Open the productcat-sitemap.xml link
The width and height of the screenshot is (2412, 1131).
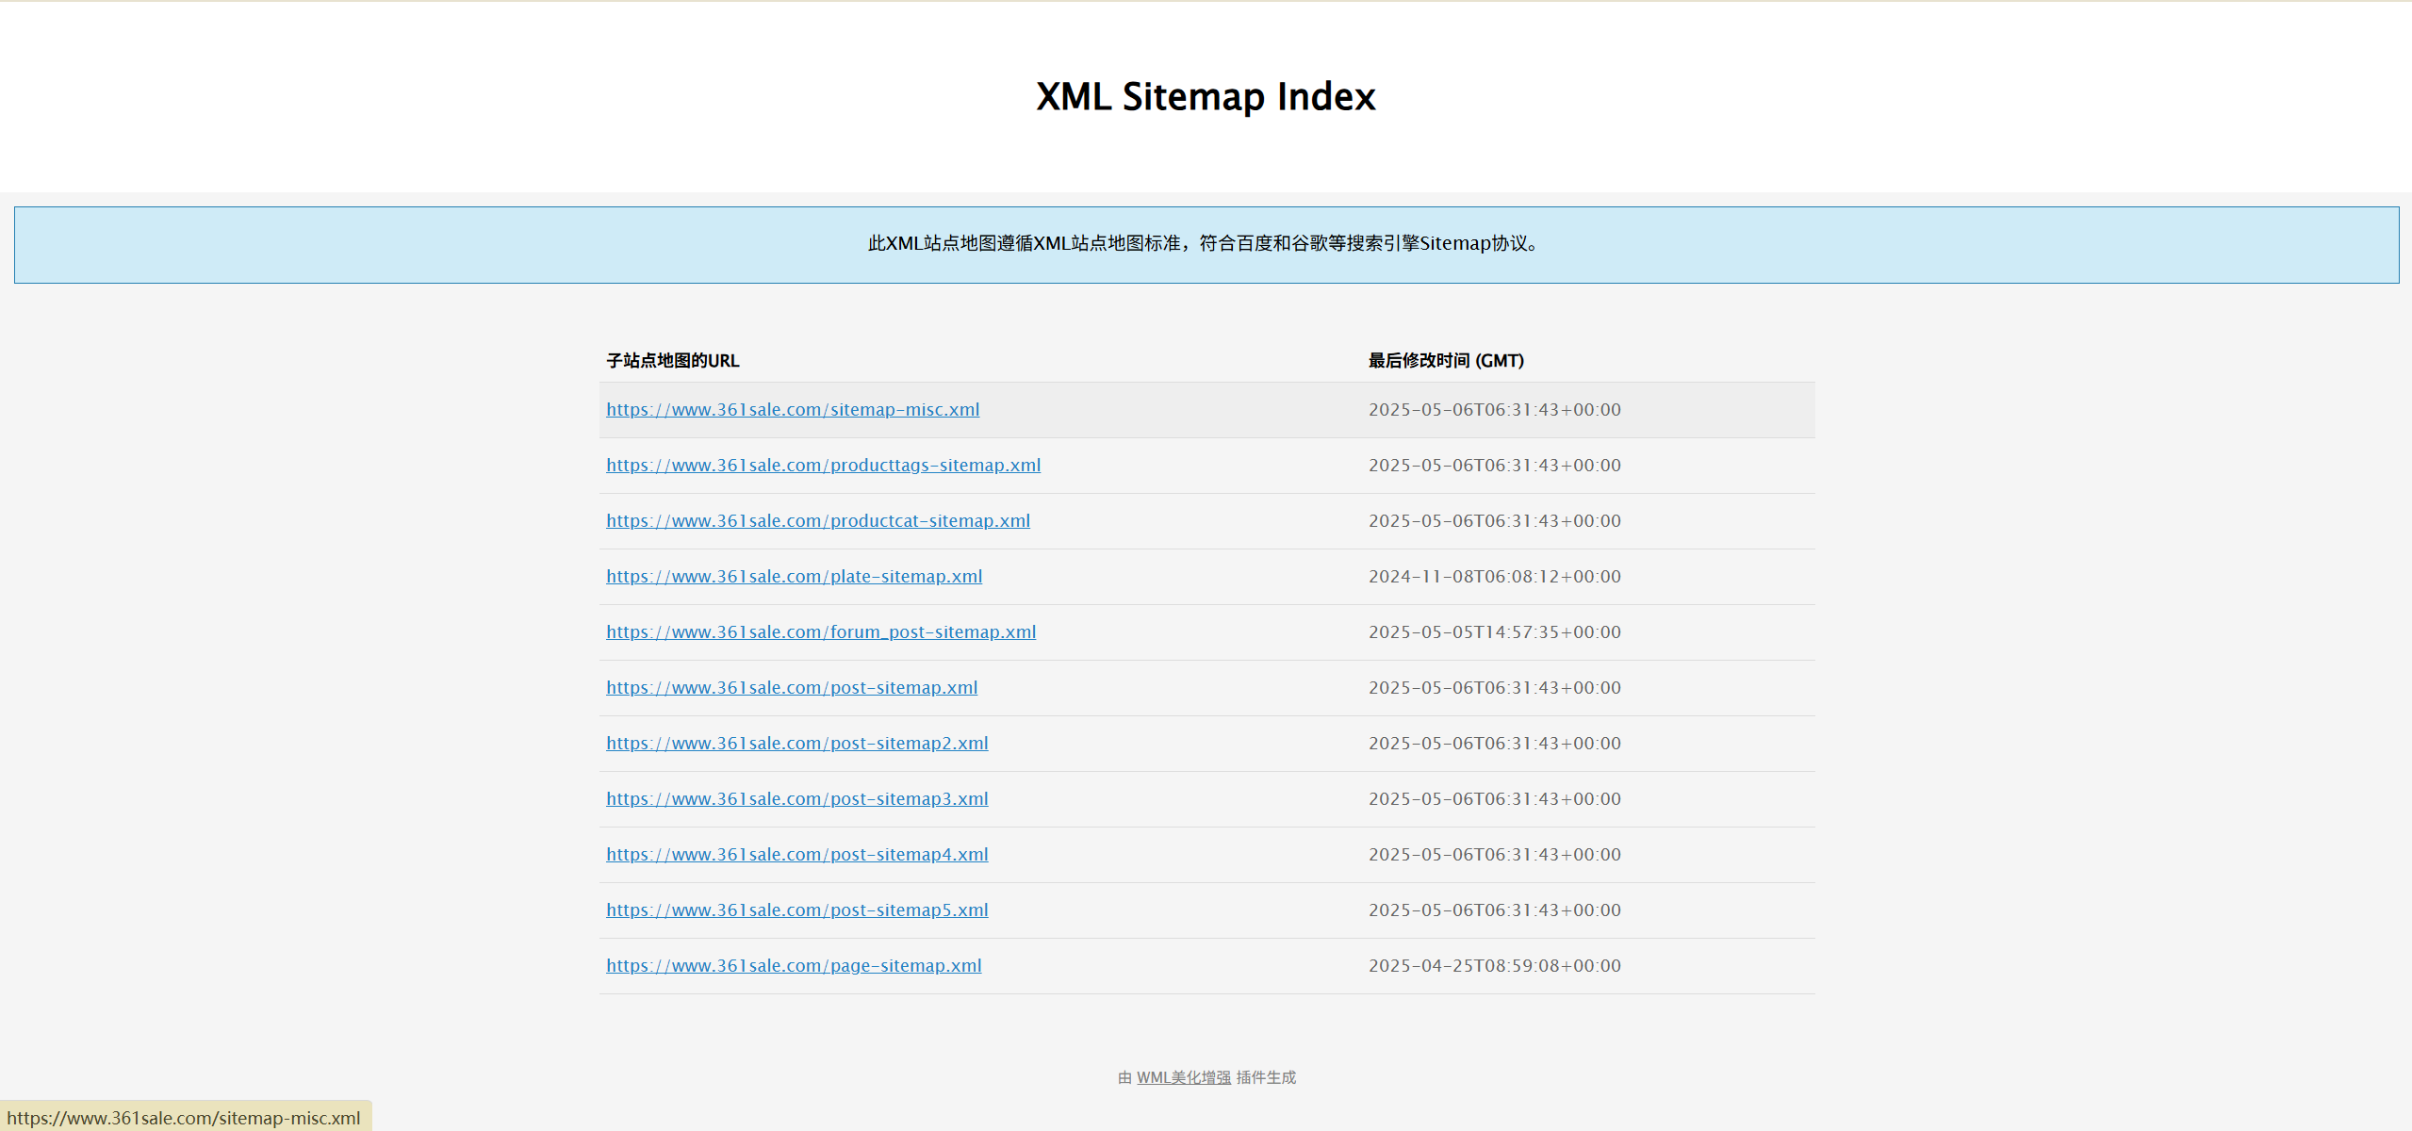(818, 521)
